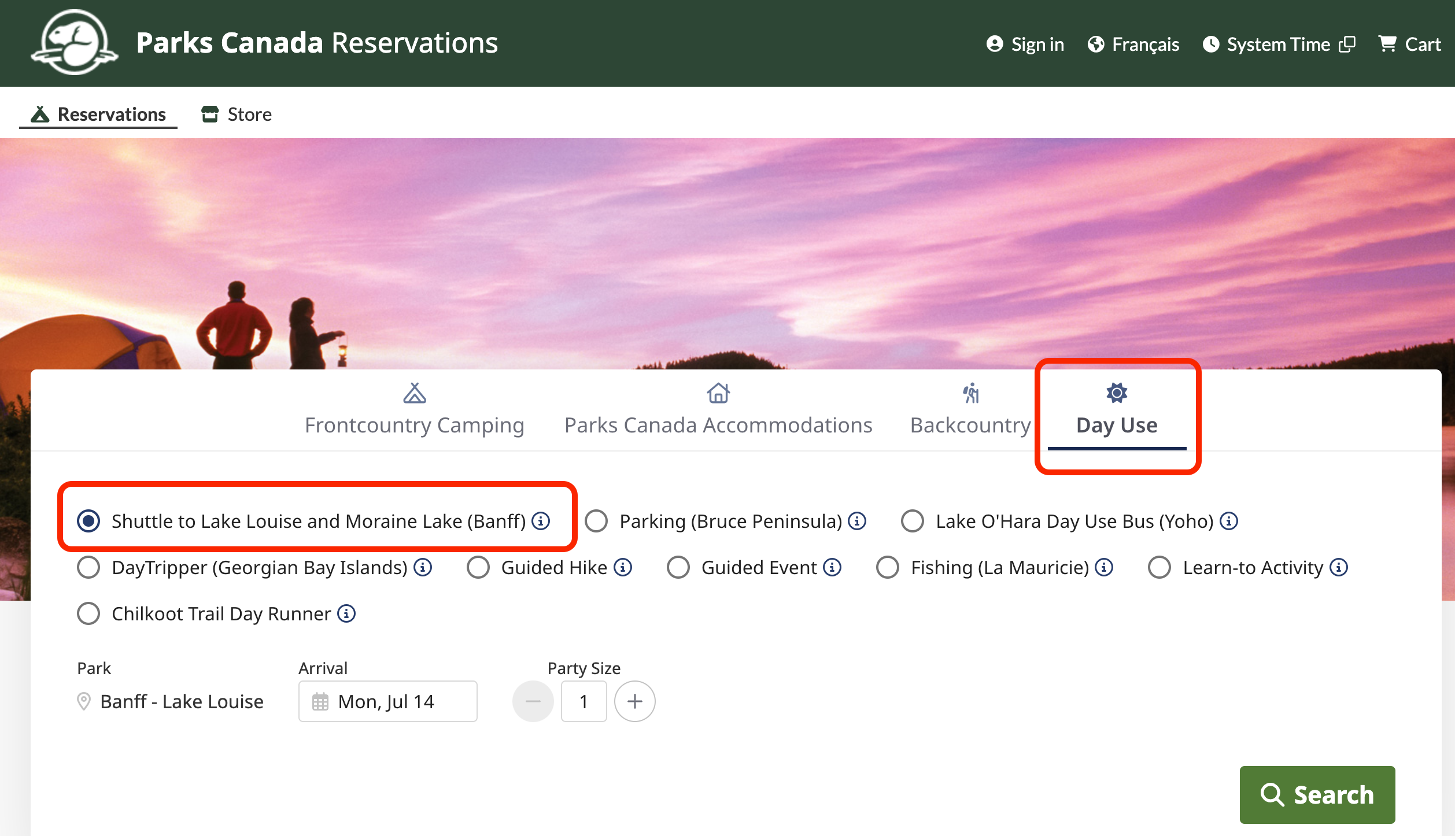Show info for Lake O'Hara Day Use Bus
The image size is (1455, 836).
pos(1229,520)
